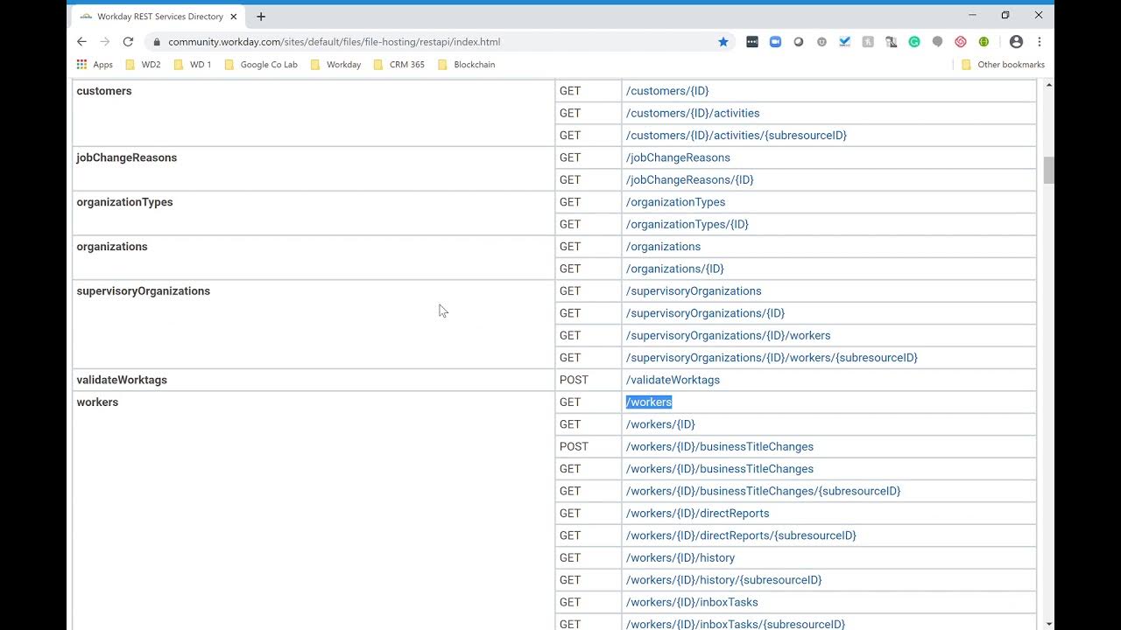The image size is (1121, 630).
Task: Click the jobChangeReasons resource name
Action: point(127,157)
